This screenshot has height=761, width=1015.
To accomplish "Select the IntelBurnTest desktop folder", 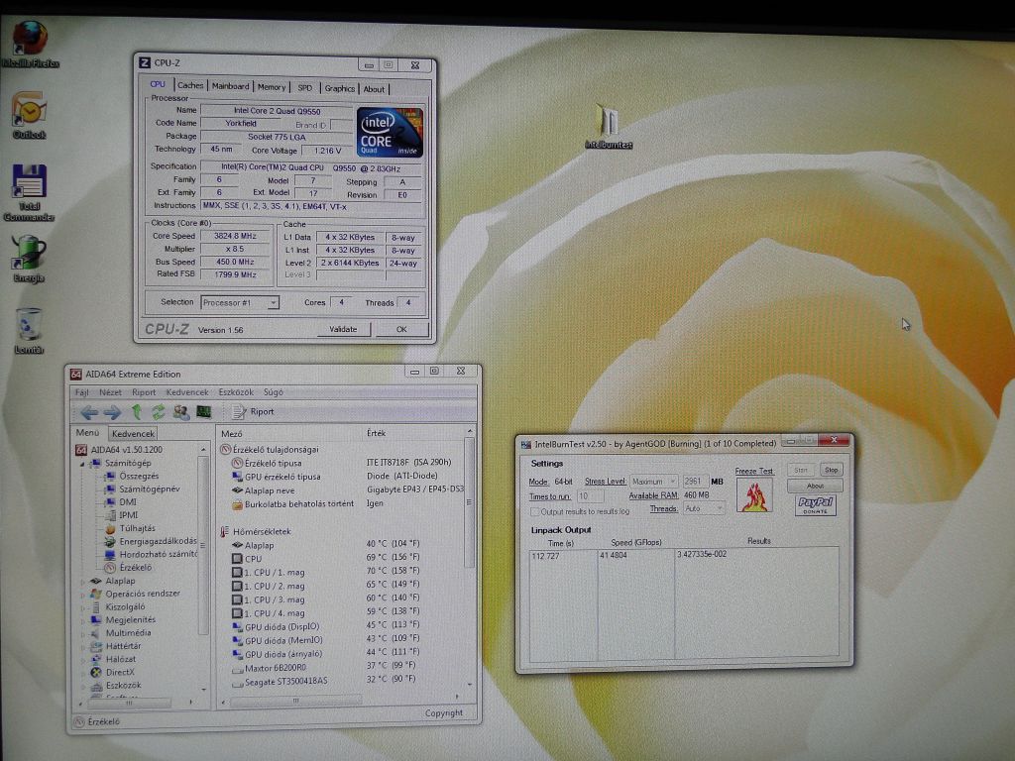I will (x=608, y=126).
